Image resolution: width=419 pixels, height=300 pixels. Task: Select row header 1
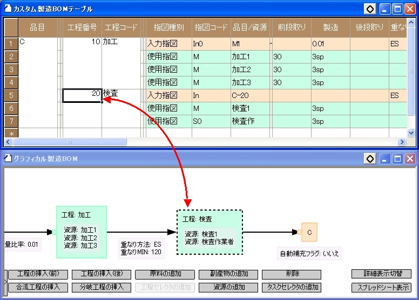[11, 44]
